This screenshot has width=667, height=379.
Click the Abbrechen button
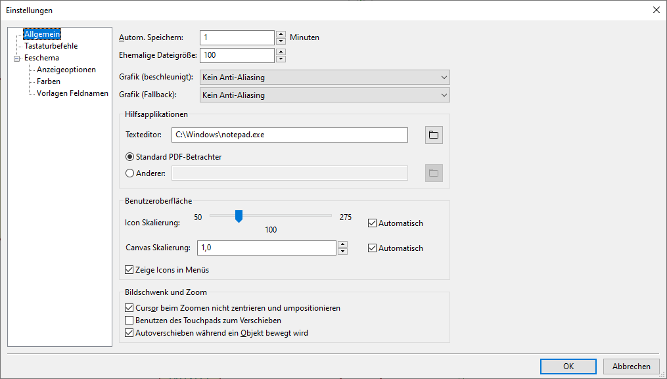coord(632,367)
